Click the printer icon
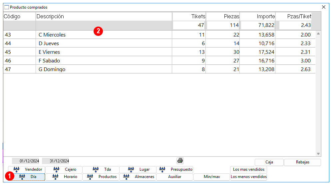Viewport: 332px width, 186px height. (180, 161)
